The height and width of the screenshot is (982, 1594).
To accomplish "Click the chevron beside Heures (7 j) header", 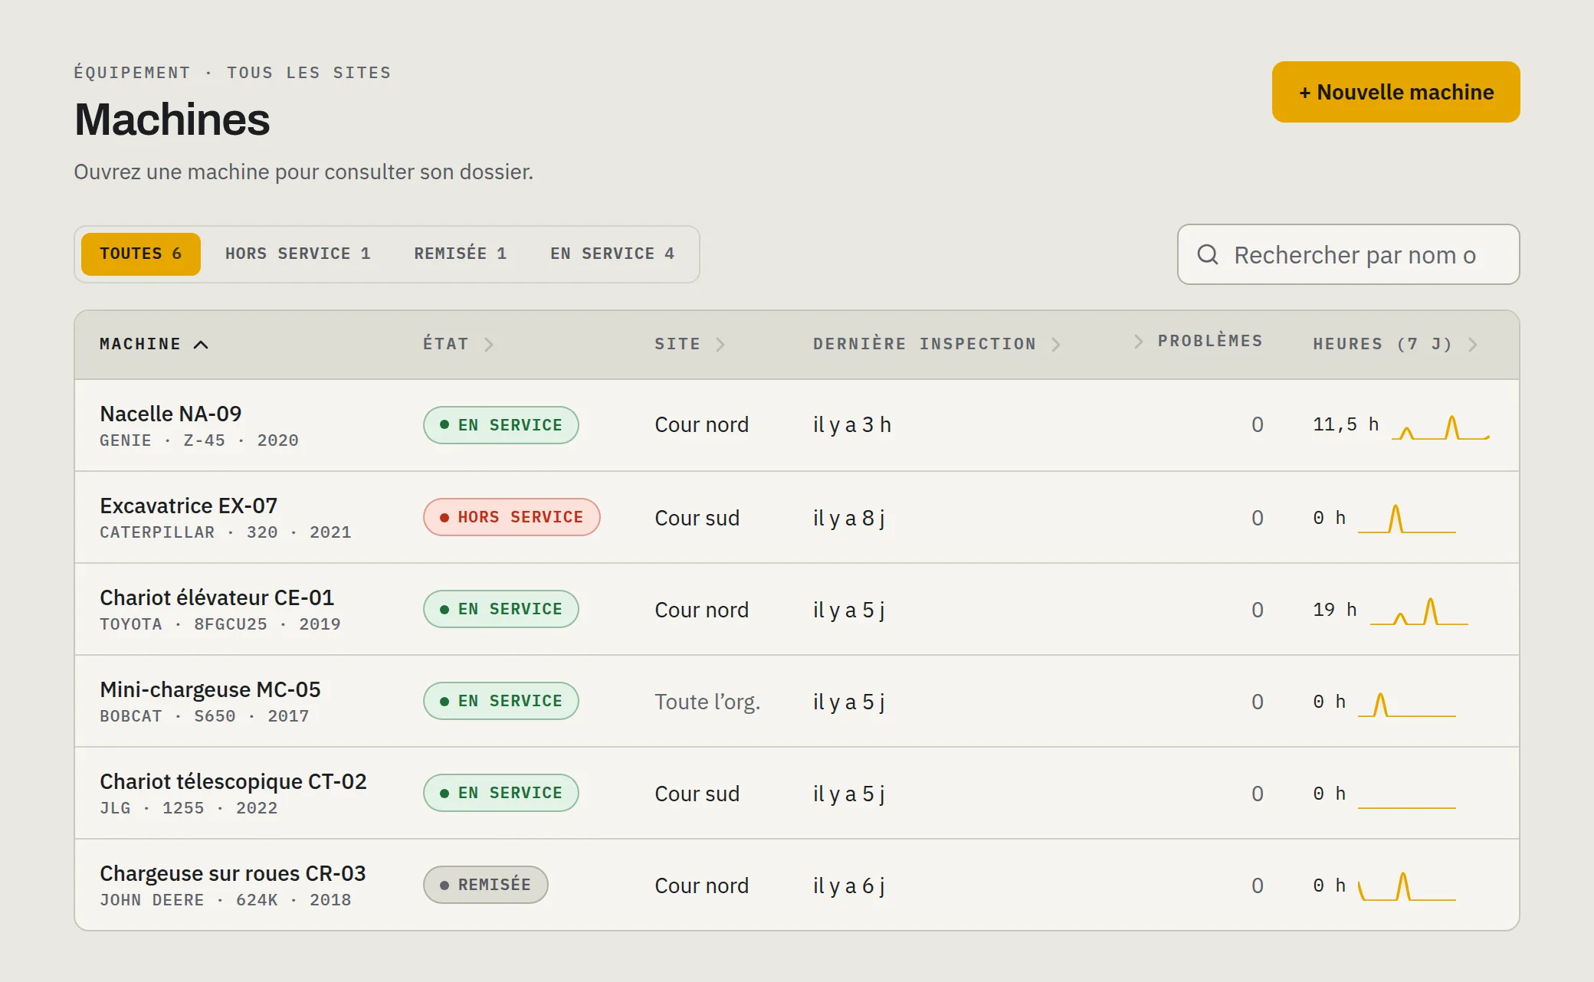I will pos(1473,345).
